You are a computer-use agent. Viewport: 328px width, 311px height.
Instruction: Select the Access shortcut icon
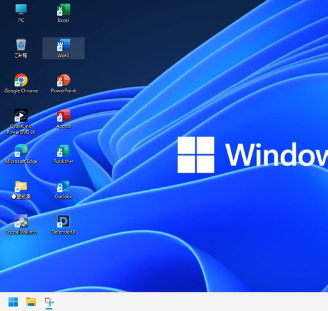[63, 115]
